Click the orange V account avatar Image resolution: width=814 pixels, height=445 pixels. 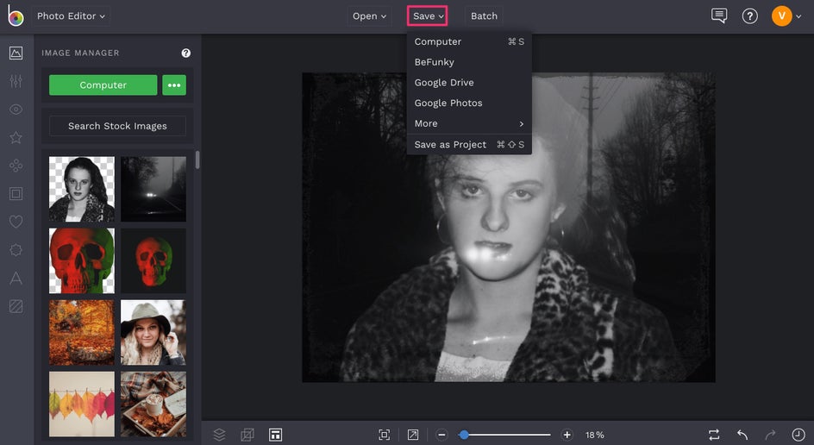point(781,16)
